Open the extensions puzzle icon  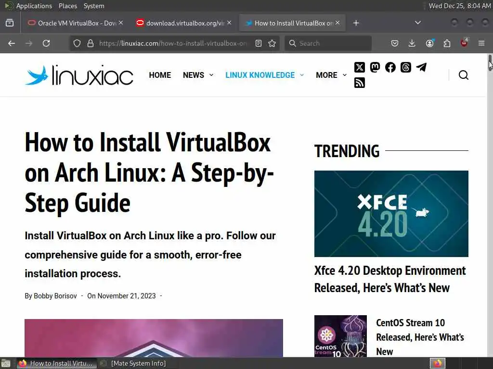tap(447, 43)
